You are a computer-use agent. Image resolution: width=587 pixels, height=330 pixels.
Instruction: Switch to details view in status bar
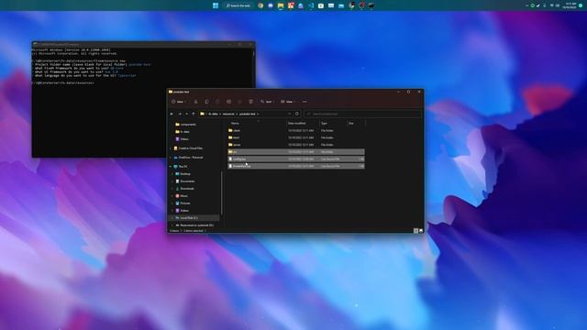415,231
